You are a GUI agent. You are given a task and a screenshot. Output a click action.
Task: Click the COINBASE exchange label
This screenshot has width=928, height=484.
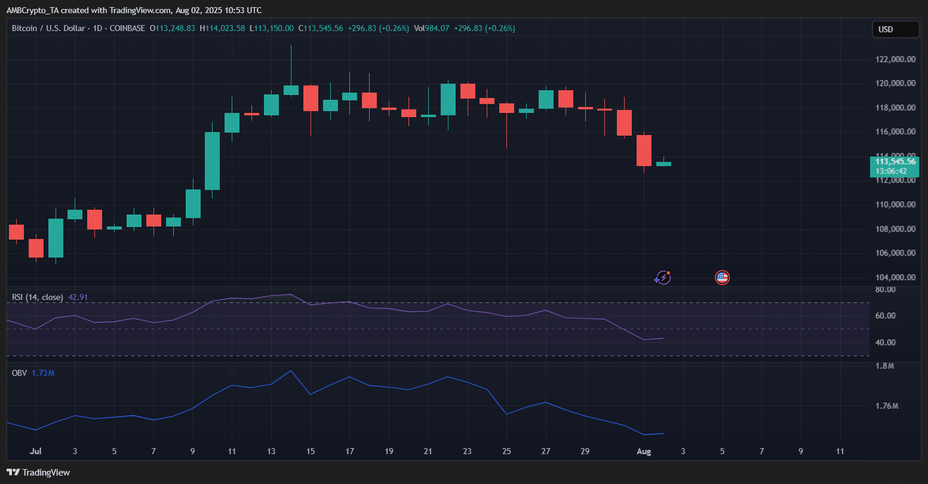coord(127,28)
